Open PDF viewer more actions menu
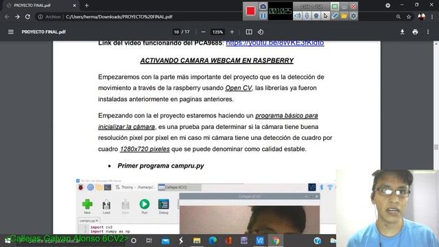Viewport: 439px width, 247px height. tap(428, 32)
